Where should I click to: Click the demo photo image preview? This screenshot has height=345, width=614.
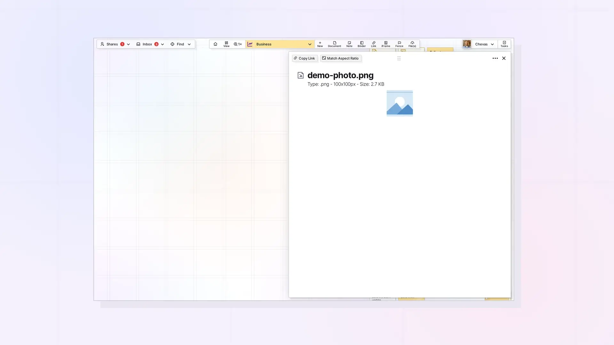[400, 103]
